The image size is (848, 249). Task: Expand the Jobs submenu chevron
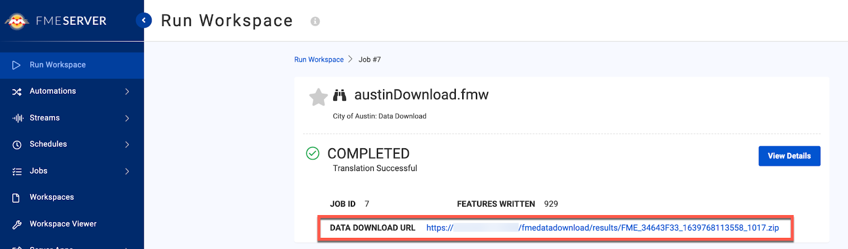tap(127, 171)
